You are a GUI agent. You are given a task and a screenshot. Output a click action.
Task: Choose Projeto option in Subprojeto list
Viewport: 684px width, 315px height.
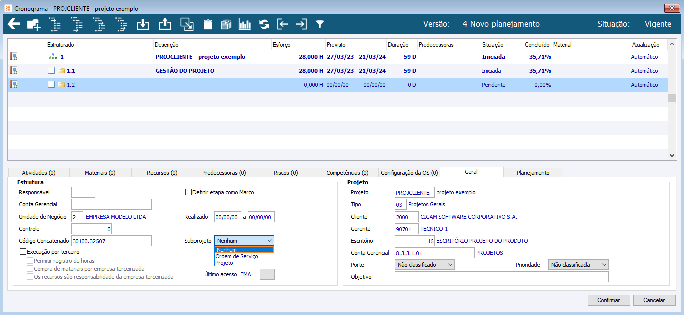[x=244, y=263]
